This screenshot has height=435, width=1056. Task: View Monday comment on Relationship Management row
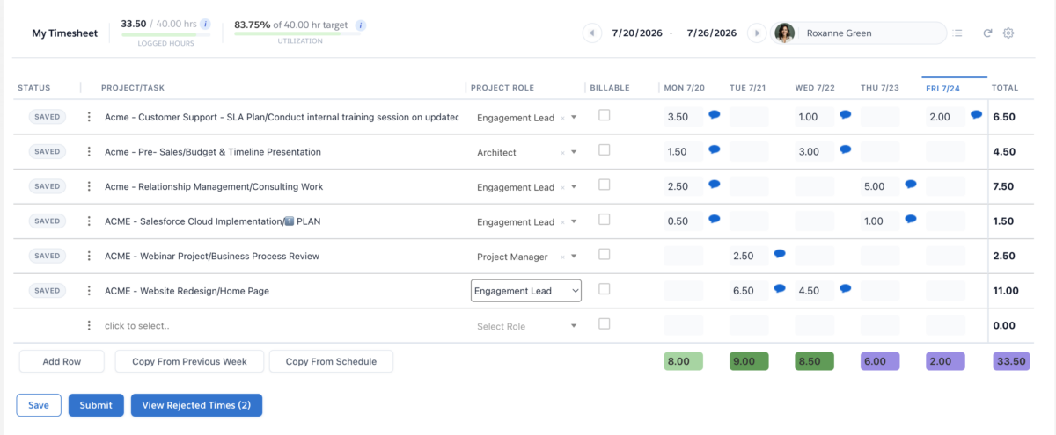click(715, 184)
